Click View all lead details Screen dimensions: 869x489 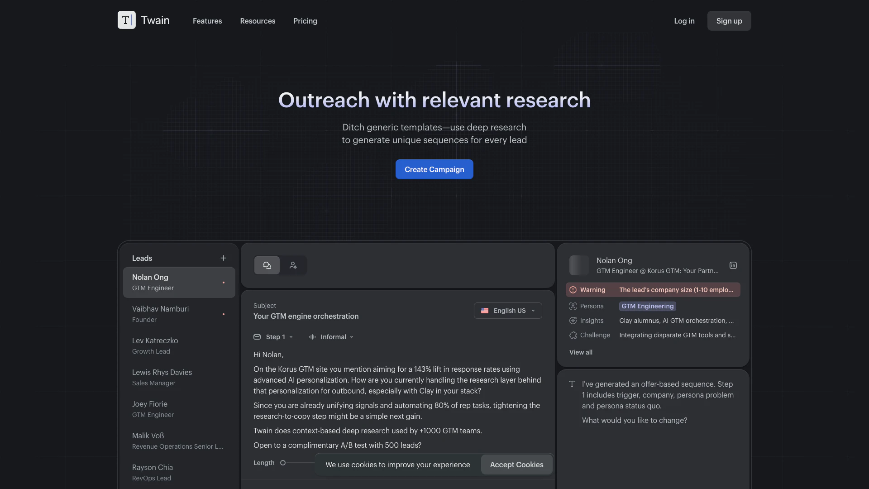(581, 352)
